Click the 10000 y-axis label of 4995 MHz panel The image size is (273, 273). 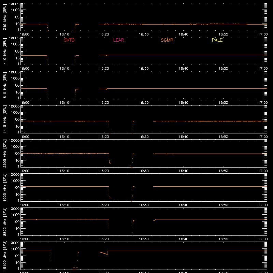pos(14,175)
